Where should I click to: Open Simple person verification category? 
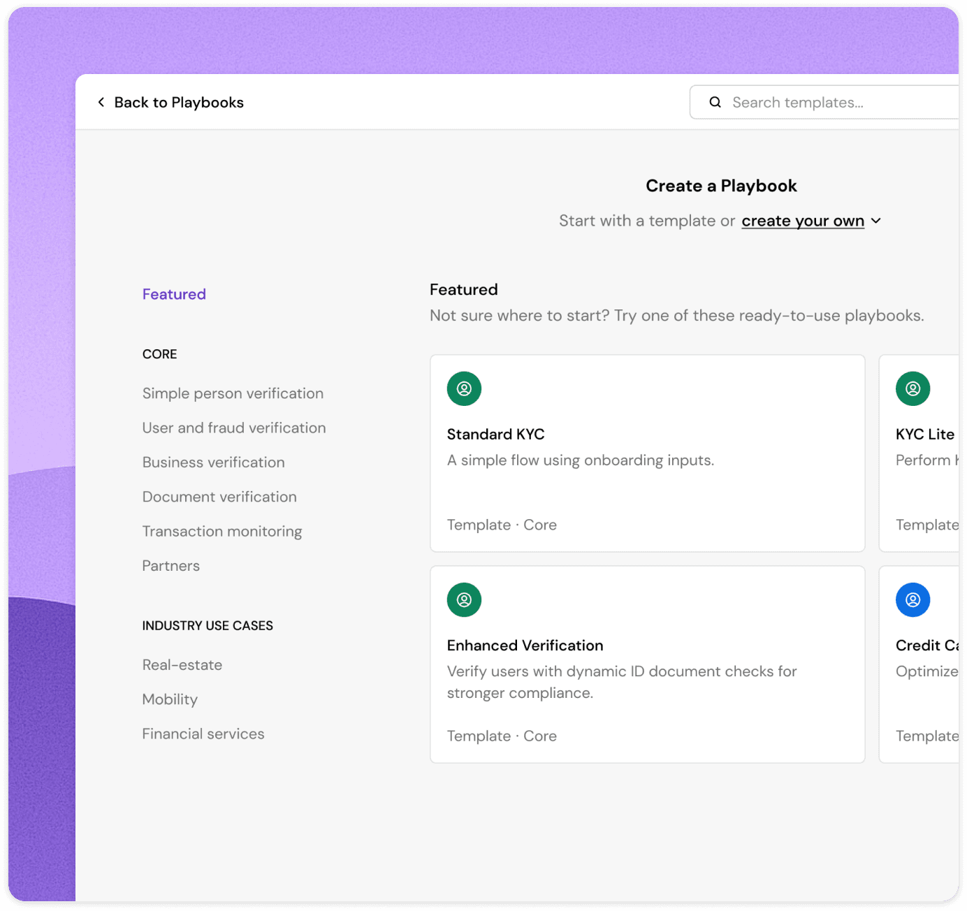point(233,393)
